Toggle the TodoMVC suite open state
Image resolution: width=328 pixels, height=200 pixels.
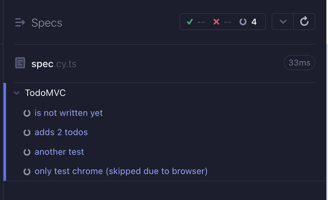(x=16, y=93)
